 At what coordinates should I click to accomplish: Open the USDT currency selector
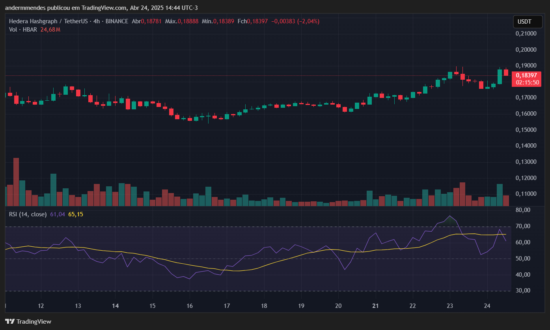click(x=528, y=22)
